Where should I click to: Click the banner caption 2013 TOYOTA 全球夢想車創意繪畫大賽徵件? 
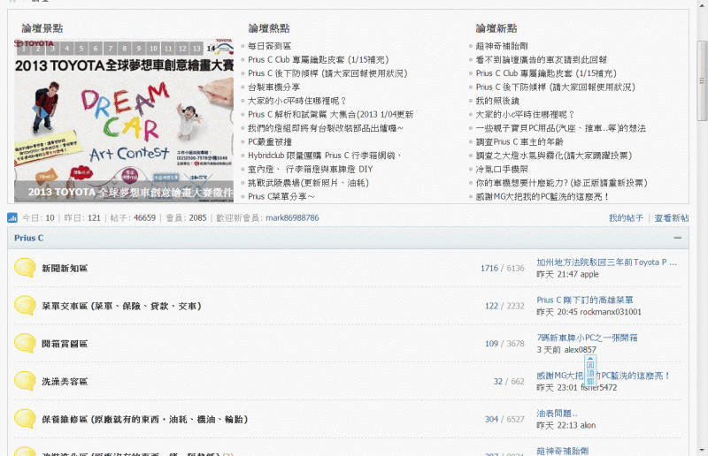coord(130,192)
